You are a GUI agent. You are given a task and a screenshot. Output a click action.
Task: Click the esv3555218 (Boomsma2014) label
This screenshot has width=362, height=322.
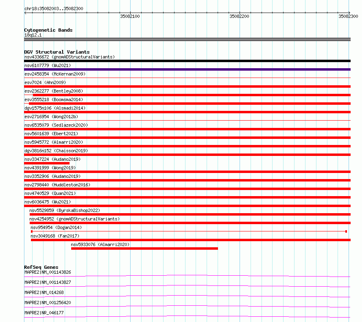(x=54, y=99)
